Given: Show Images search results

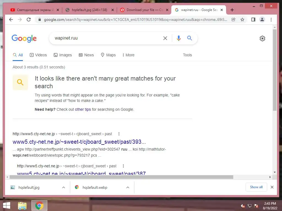Looking at the screenshot, I should pyautogui.click(x=63, y=55).
